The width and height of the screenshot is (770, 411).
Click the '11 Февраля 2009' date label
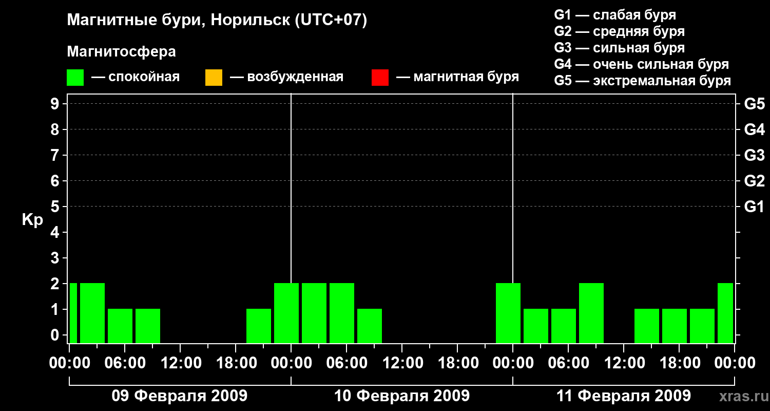[624, 396]
